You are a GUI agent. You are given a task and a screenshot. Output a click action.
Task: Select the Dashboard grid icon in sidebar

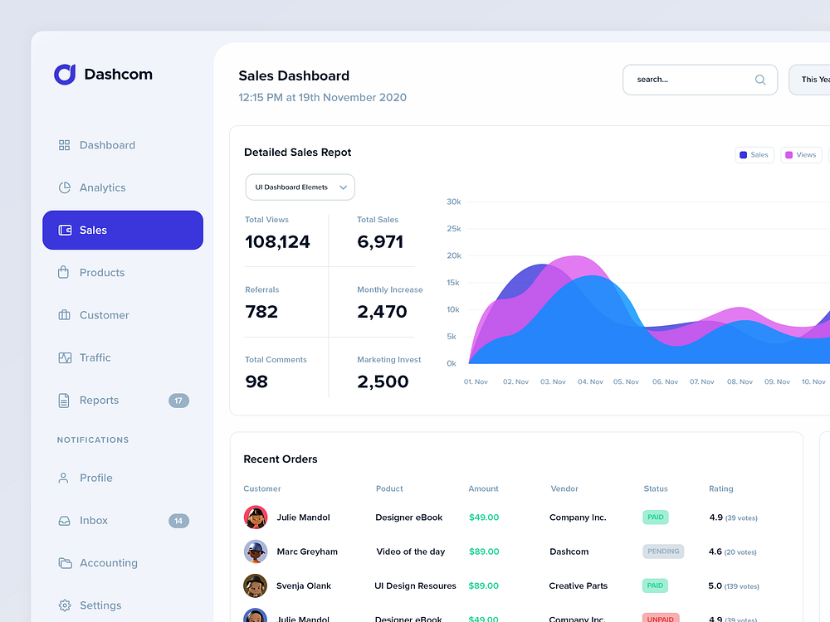64,144
